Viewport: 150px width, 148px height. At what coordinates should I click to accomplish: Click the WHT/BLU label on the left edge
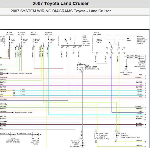pos(3,99)
